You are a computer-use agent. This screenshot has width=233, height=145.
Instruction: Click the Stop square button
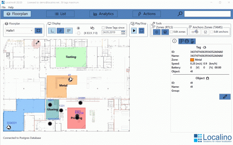pyautogui.click(x=141, y=31)
